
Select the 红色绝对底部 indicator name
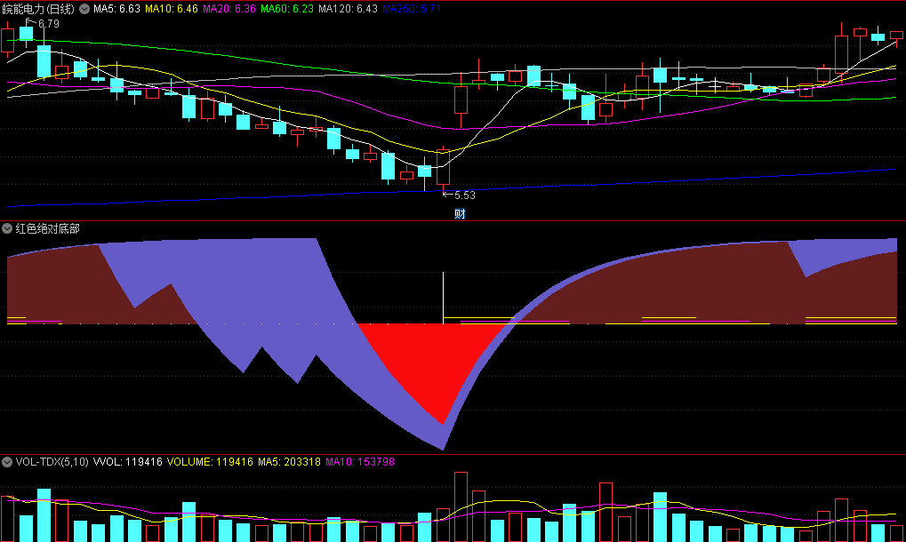(47, 228)
